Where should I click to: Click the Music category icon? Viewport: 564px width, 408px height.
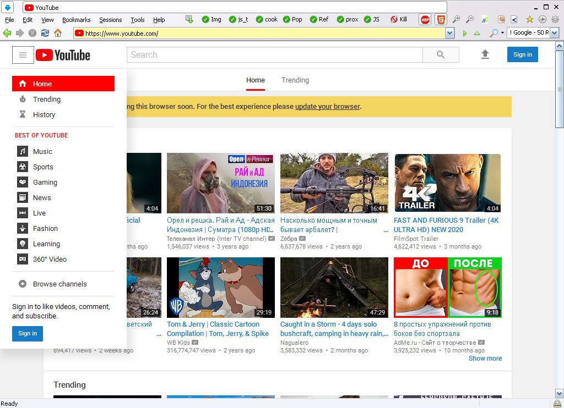click(23, 151)
